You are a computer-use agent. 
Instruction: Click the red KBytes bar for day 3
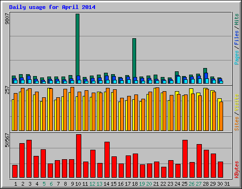pos(29,159)
